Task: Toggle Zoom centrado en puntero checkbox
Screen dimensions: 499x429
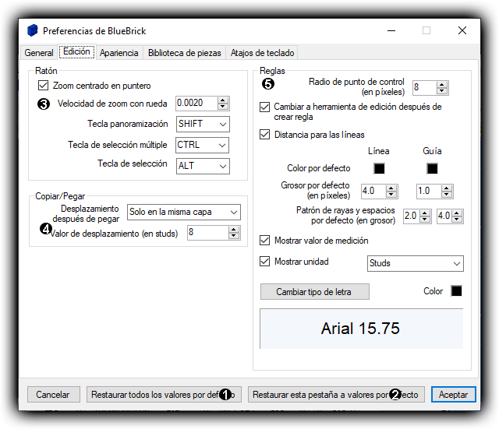Action: pyautogui.click(x=44, y=86)
